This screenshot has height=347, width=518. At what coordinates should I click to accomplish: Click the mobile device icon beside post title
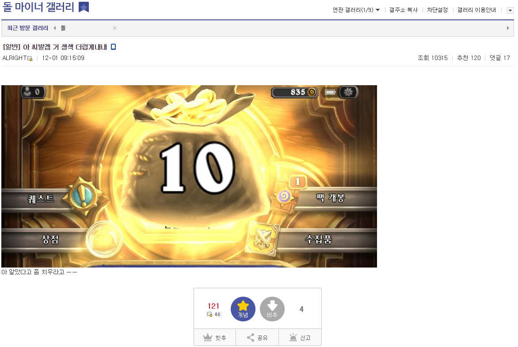point(113,47)
